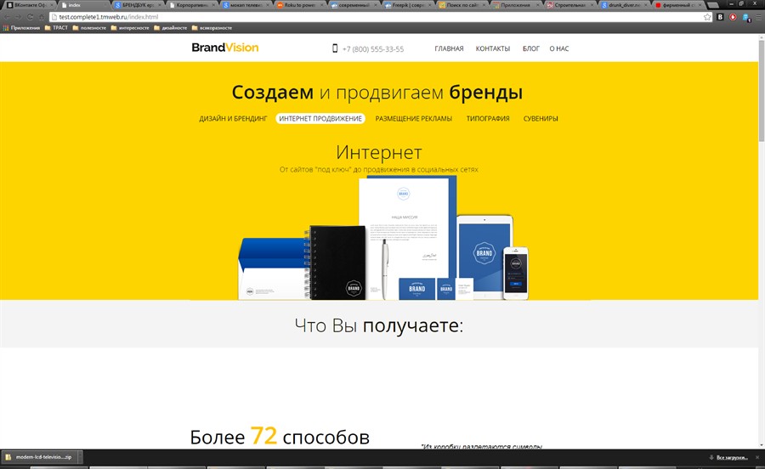Open the КОНТАКТЫ page in navigation

pyautogui.click(x=493, y=48)
